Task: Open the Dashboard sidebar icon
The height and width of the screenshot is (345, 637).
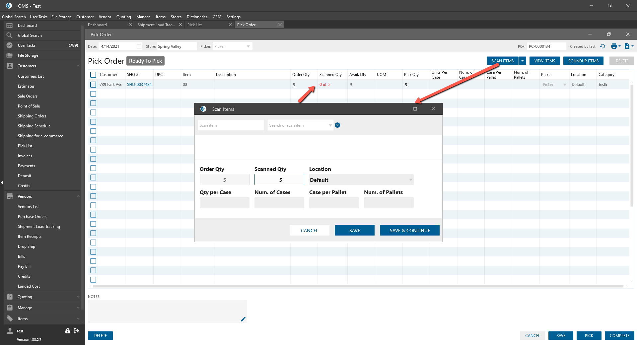Action: click(10, 26)
